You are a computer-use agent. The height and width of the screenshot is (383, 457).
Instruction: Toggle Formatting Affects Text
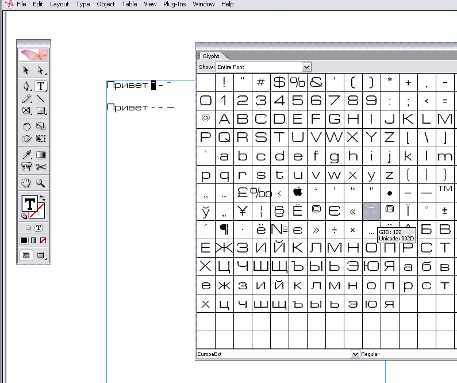[39, 228]
